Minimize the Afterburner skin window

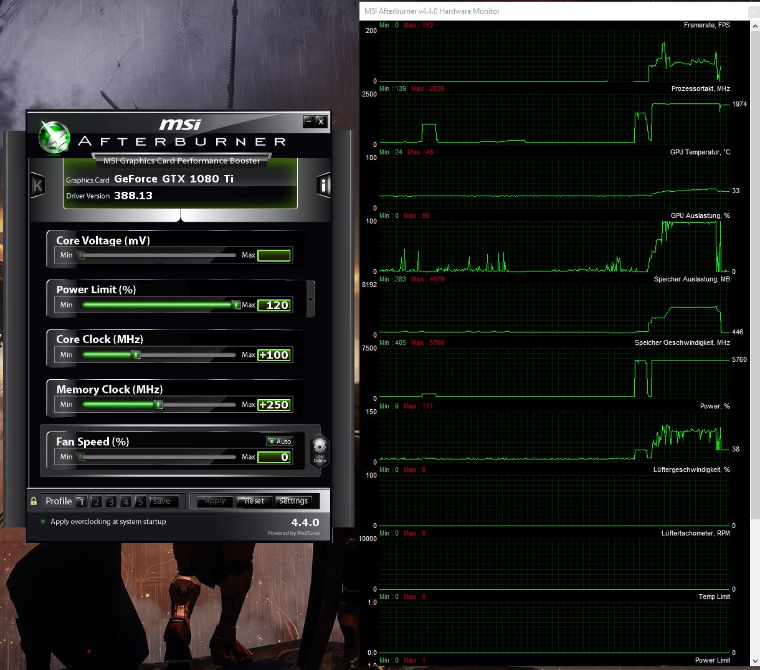tap(308, 121)
